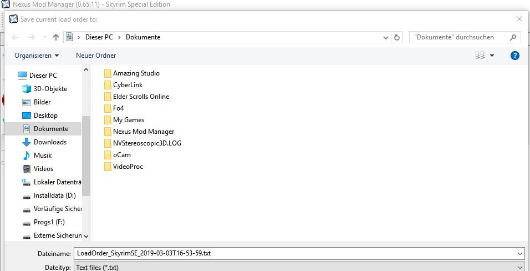Select Musik in the navigation pane

(x=43, y=155)
